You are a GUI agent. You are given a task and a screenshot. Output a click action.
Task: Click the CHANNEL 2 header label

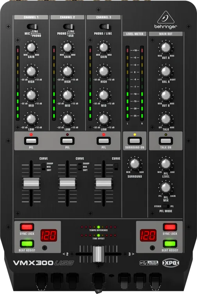pos(67,17)
